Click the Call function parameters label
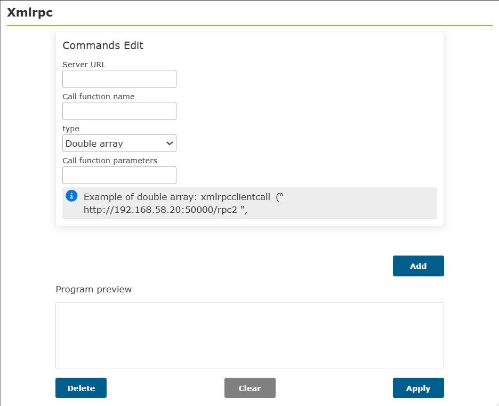499x406 pixels. point(110,161)
